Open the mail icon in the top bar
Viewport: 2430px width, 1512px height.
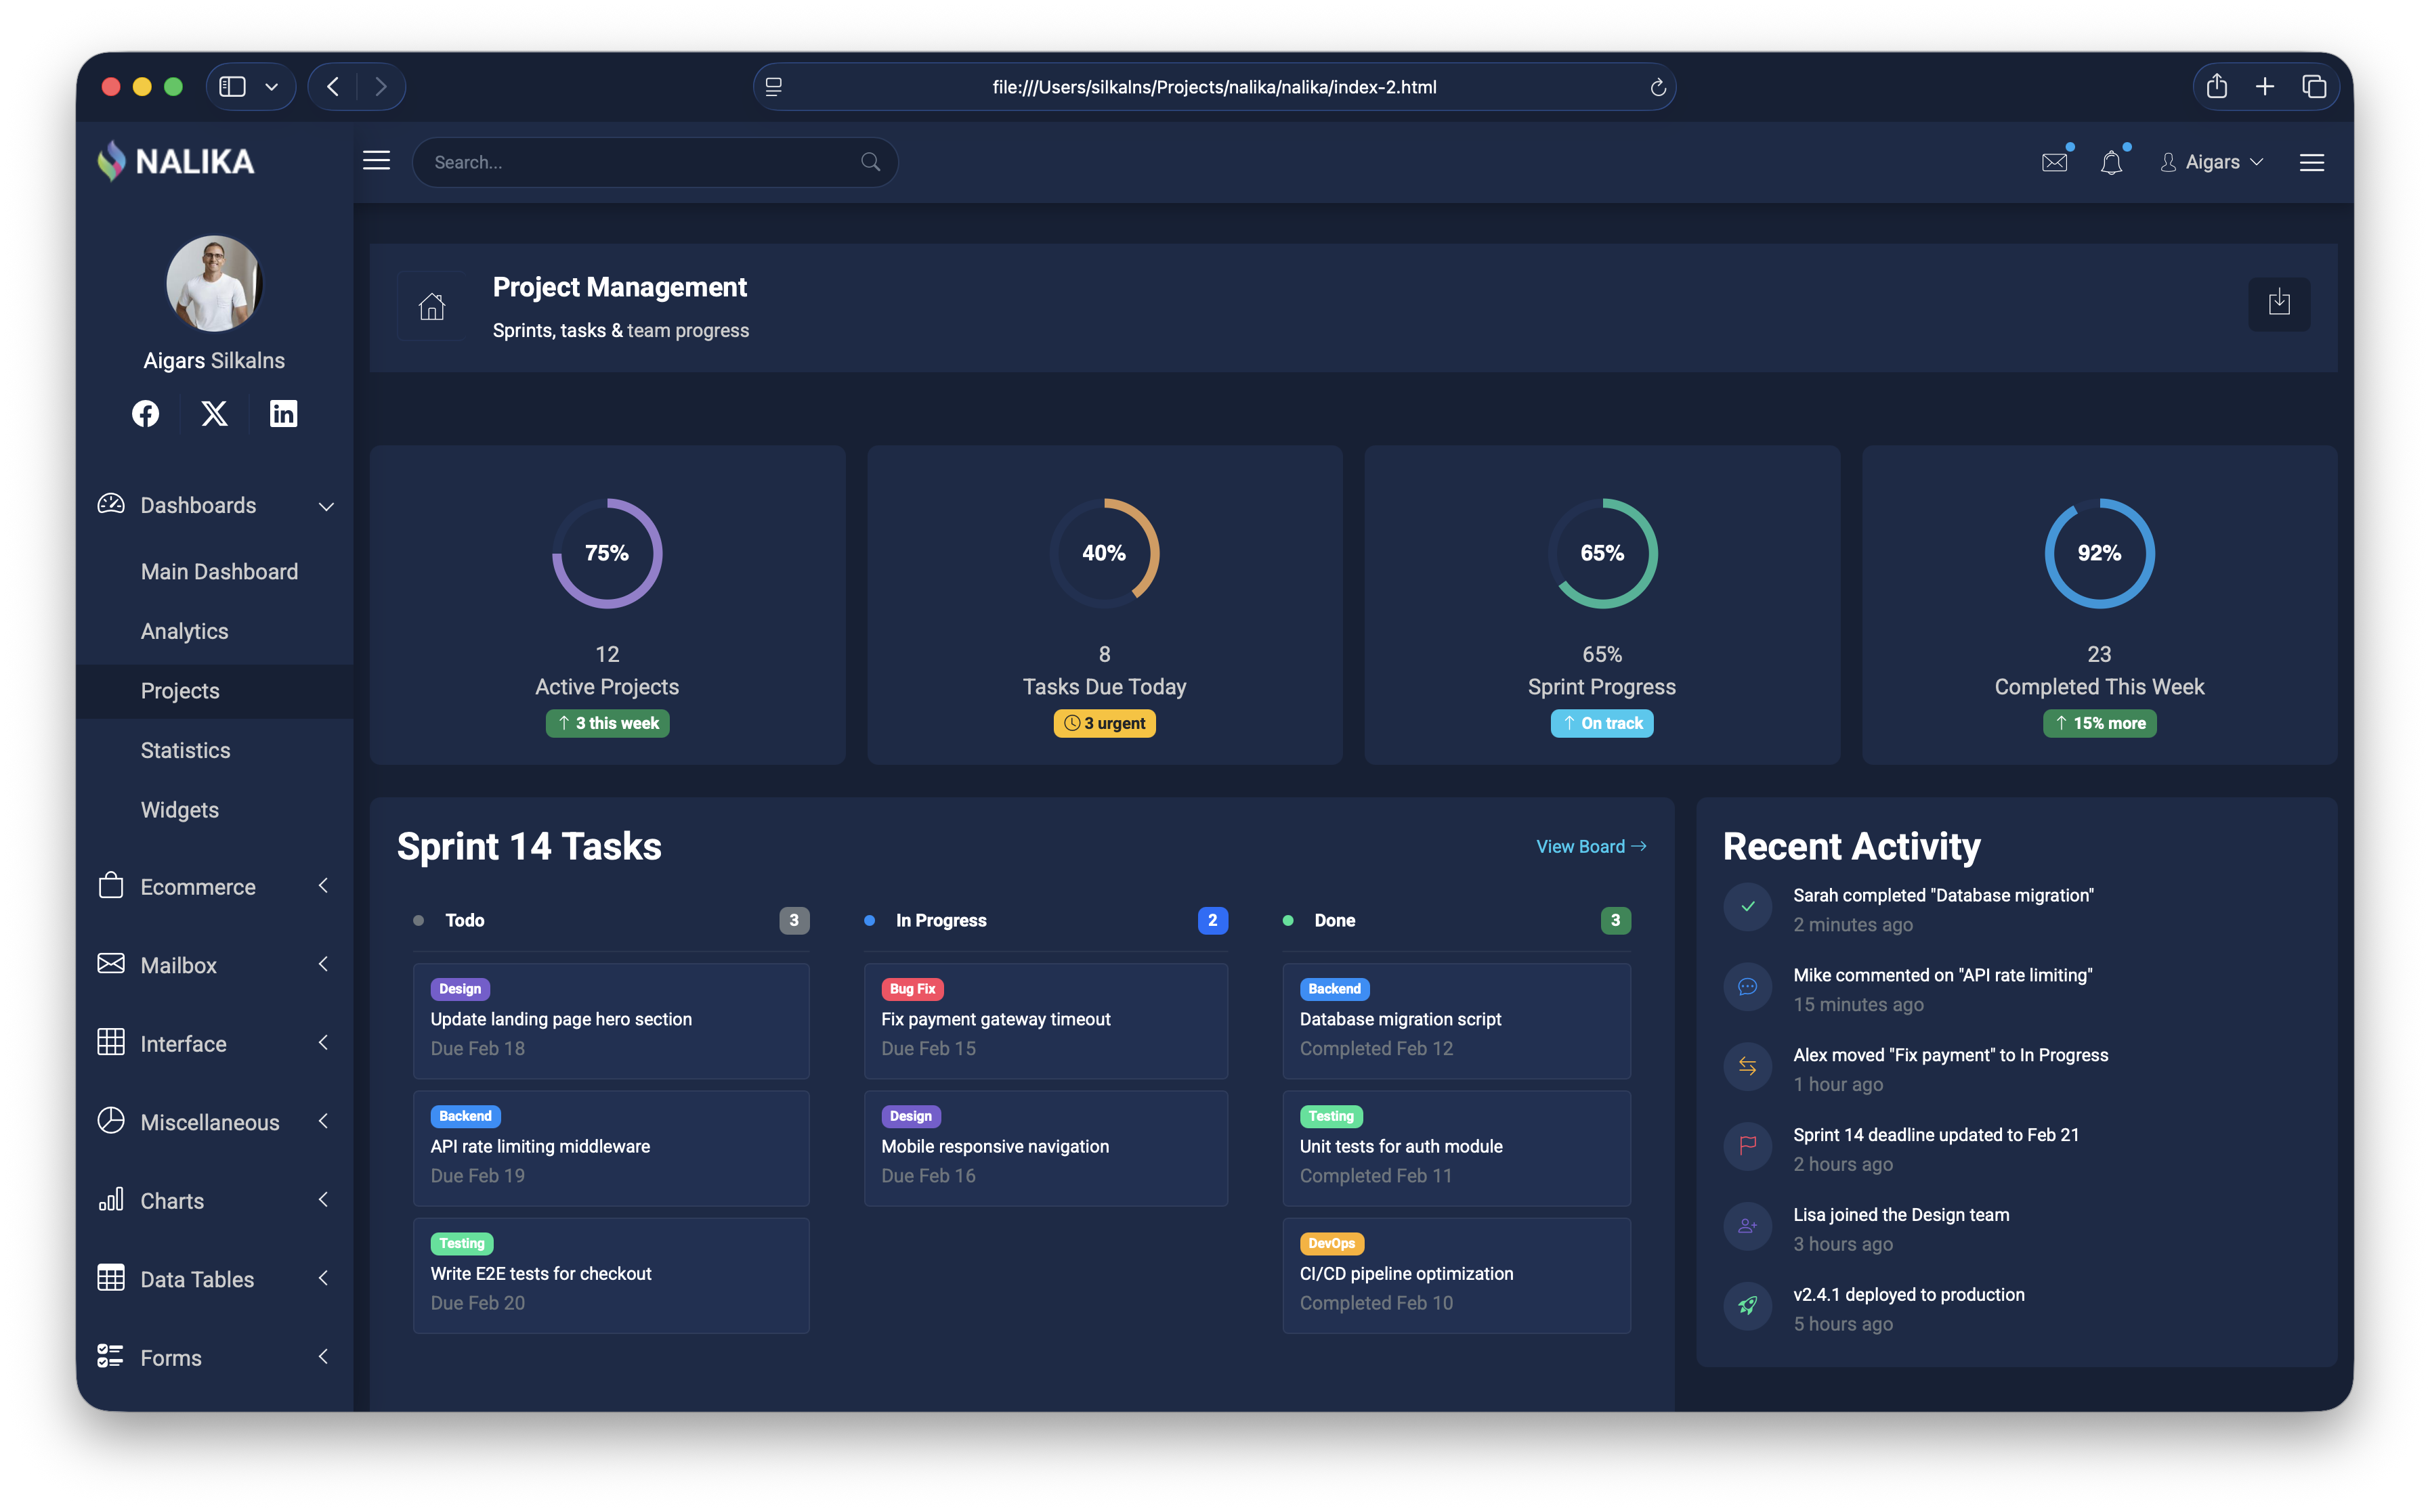click(2055, 162)
